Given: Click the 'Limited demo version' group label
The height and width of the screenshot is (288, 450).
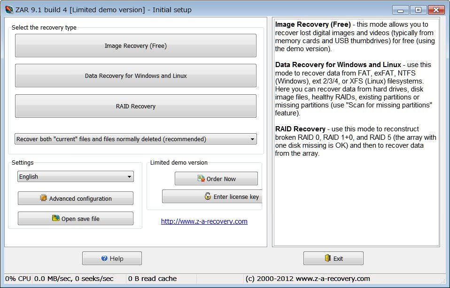Looking at the screenshot, I should click(179, 162).
